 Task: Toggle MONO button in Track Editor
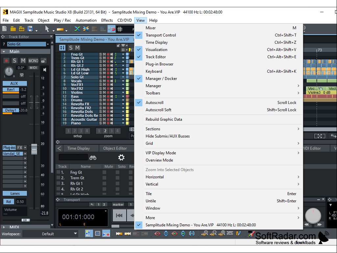pyautogui.click(x=33, y=61)
